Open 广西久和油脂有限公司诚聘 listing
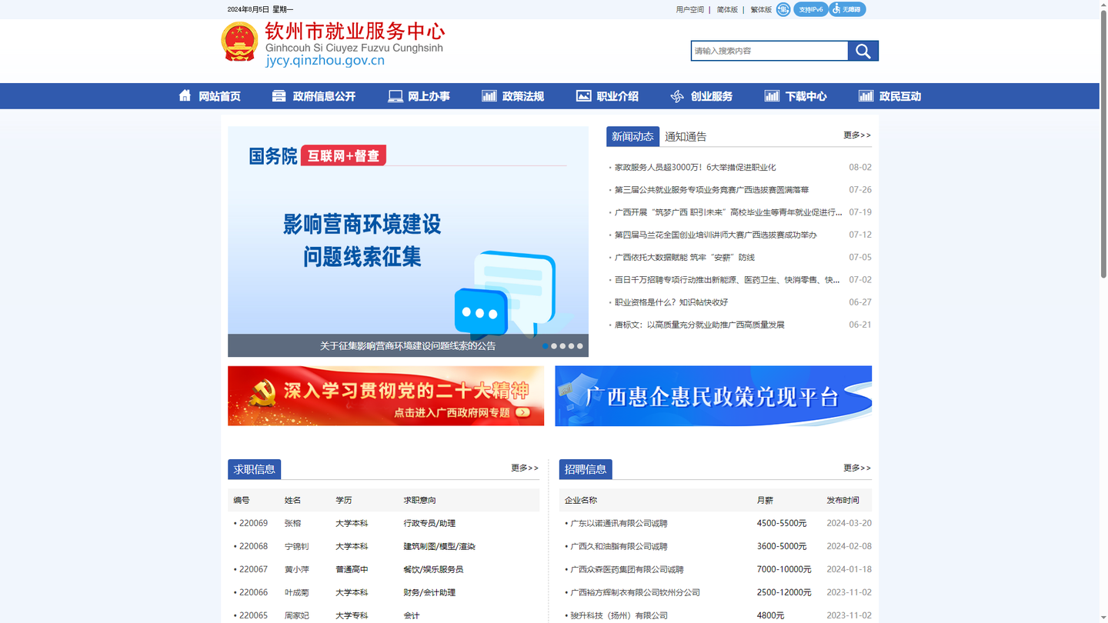This screenshot has height=623, width=1108. [619, 546]
